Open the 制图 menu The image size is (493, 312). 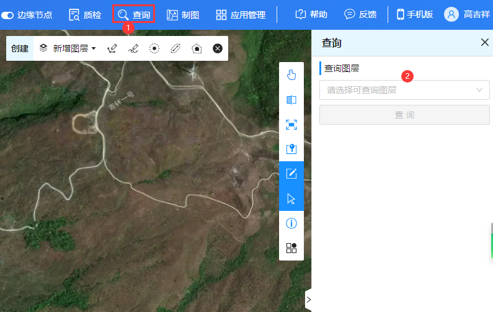[x=183, y=15]
